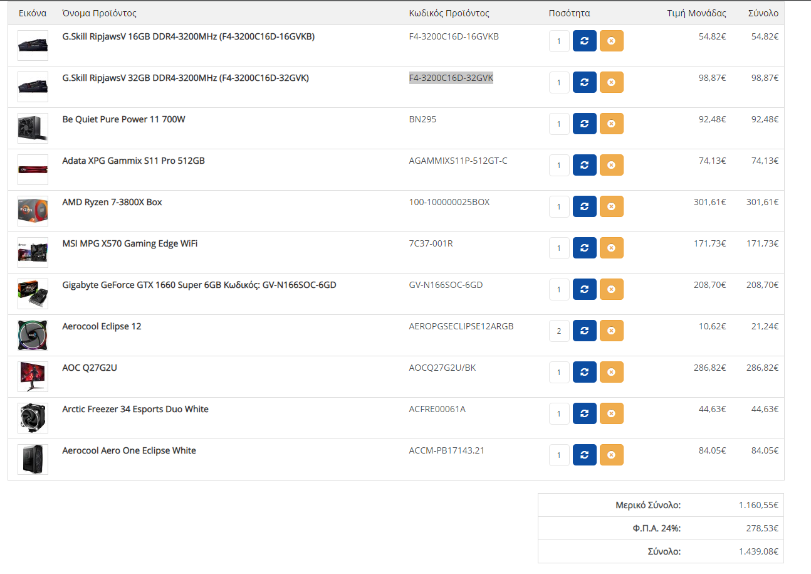This screenshot has width=811, height=574.
Task: Open AMD Ryzen 7-3800X Box product link
Action: (112, 202)
